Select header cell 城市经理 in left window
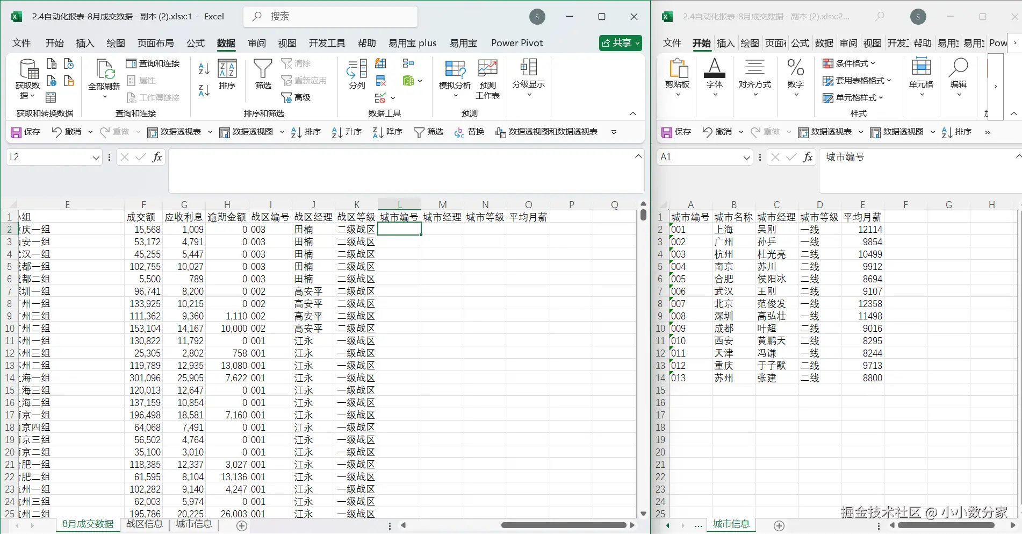The height and width of the screenshot is (534, 1022). (442, 217)
